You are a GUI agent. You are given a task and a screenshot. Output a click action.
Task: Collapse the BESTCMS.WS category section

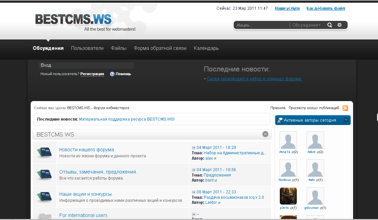click(265, 134)
